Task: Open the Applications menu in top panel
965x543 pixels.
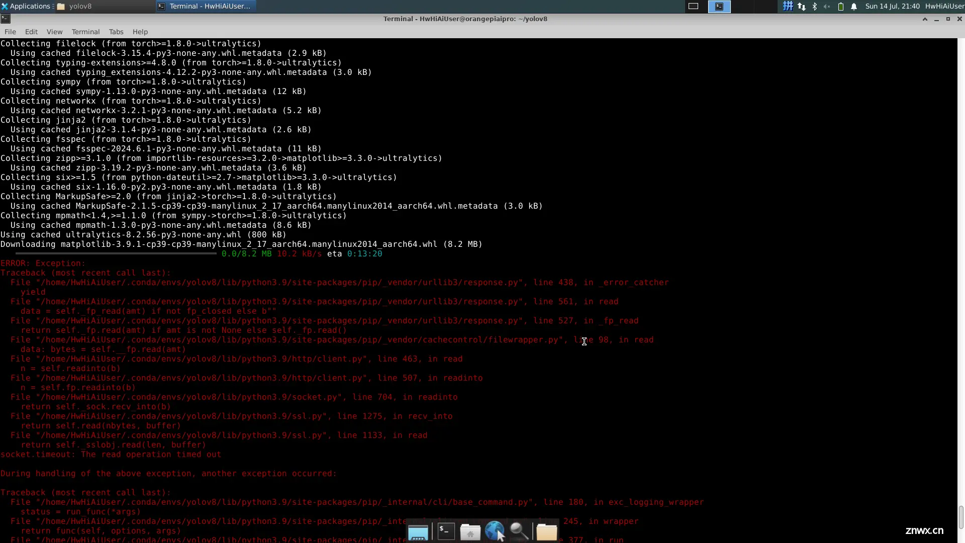Action: coord(26,6)
